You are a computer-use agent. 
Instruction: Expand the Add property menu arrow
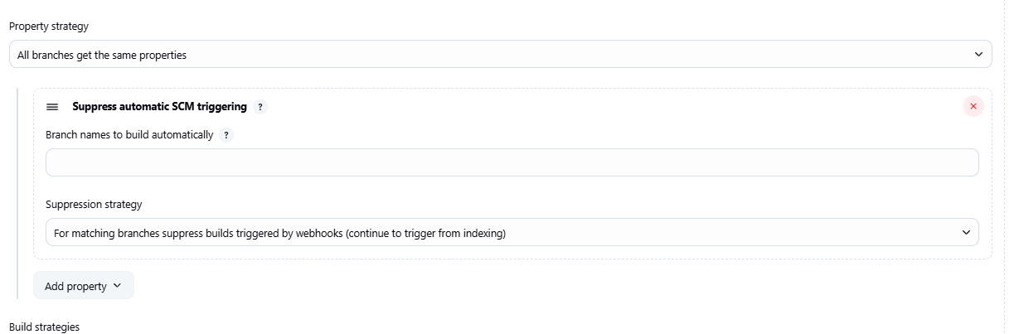117,286
